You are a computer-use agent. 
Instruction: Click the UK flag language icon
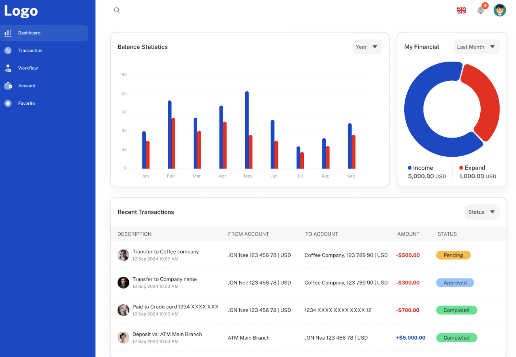pyautogui.click(x=461, y=10)
